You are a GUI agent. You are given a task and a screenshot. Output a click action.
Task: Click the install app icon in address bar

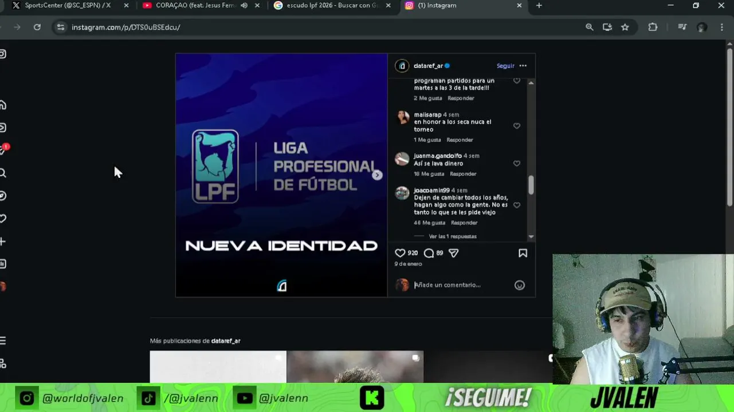[607, 27]
